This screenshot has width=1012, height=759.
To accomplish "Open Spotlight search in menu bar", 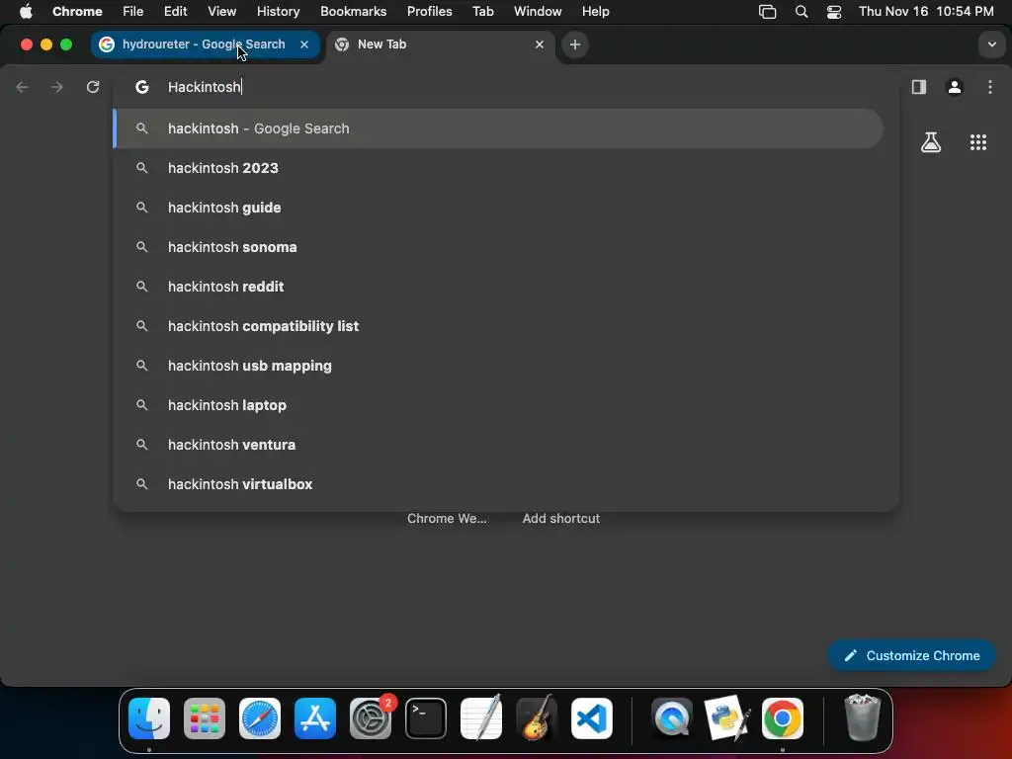I will coord(801,12).
